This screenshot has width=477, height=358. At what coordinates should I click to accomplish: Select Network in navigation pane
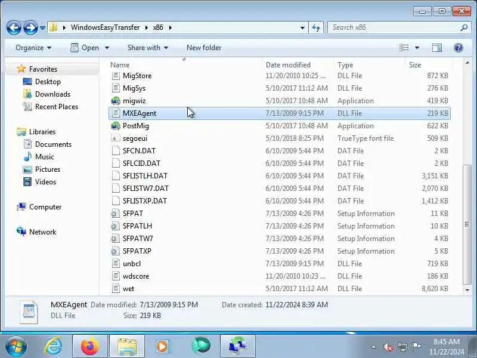pyautogui.click(x=42, y=232)
